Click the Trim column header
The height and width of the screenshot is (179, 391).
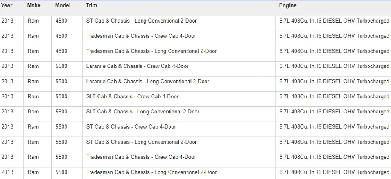91,5
